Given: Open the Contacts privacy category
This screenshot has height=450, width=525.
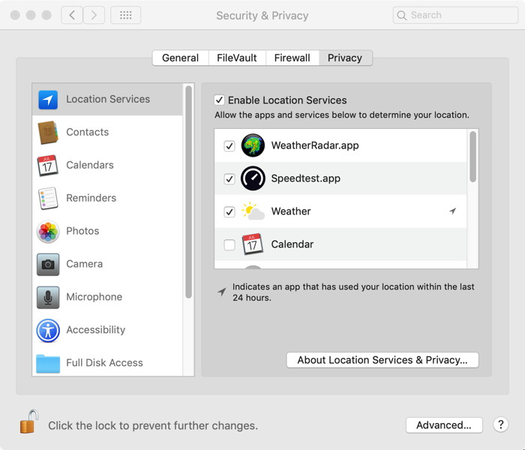Looking at the screenshot, I should 87,132.
